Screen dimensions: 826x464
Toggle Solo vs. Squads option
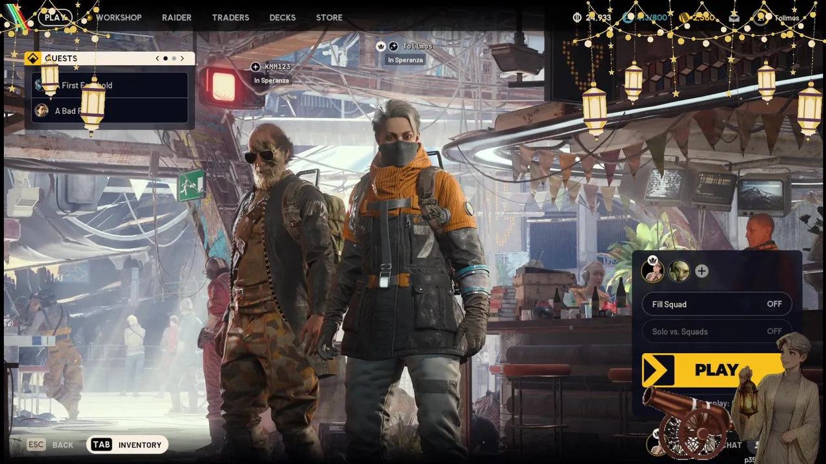click(x=717, y=331)
